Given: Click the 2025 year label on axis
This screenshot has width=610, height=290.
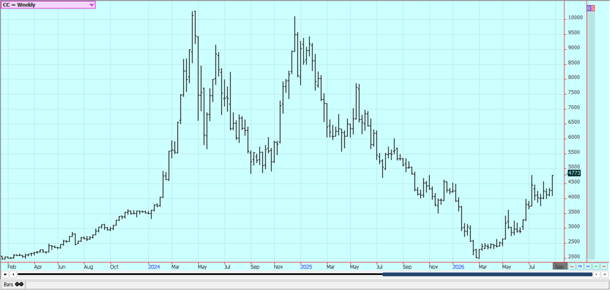Looking at the screenshot, I should click(x=306, y=267).
